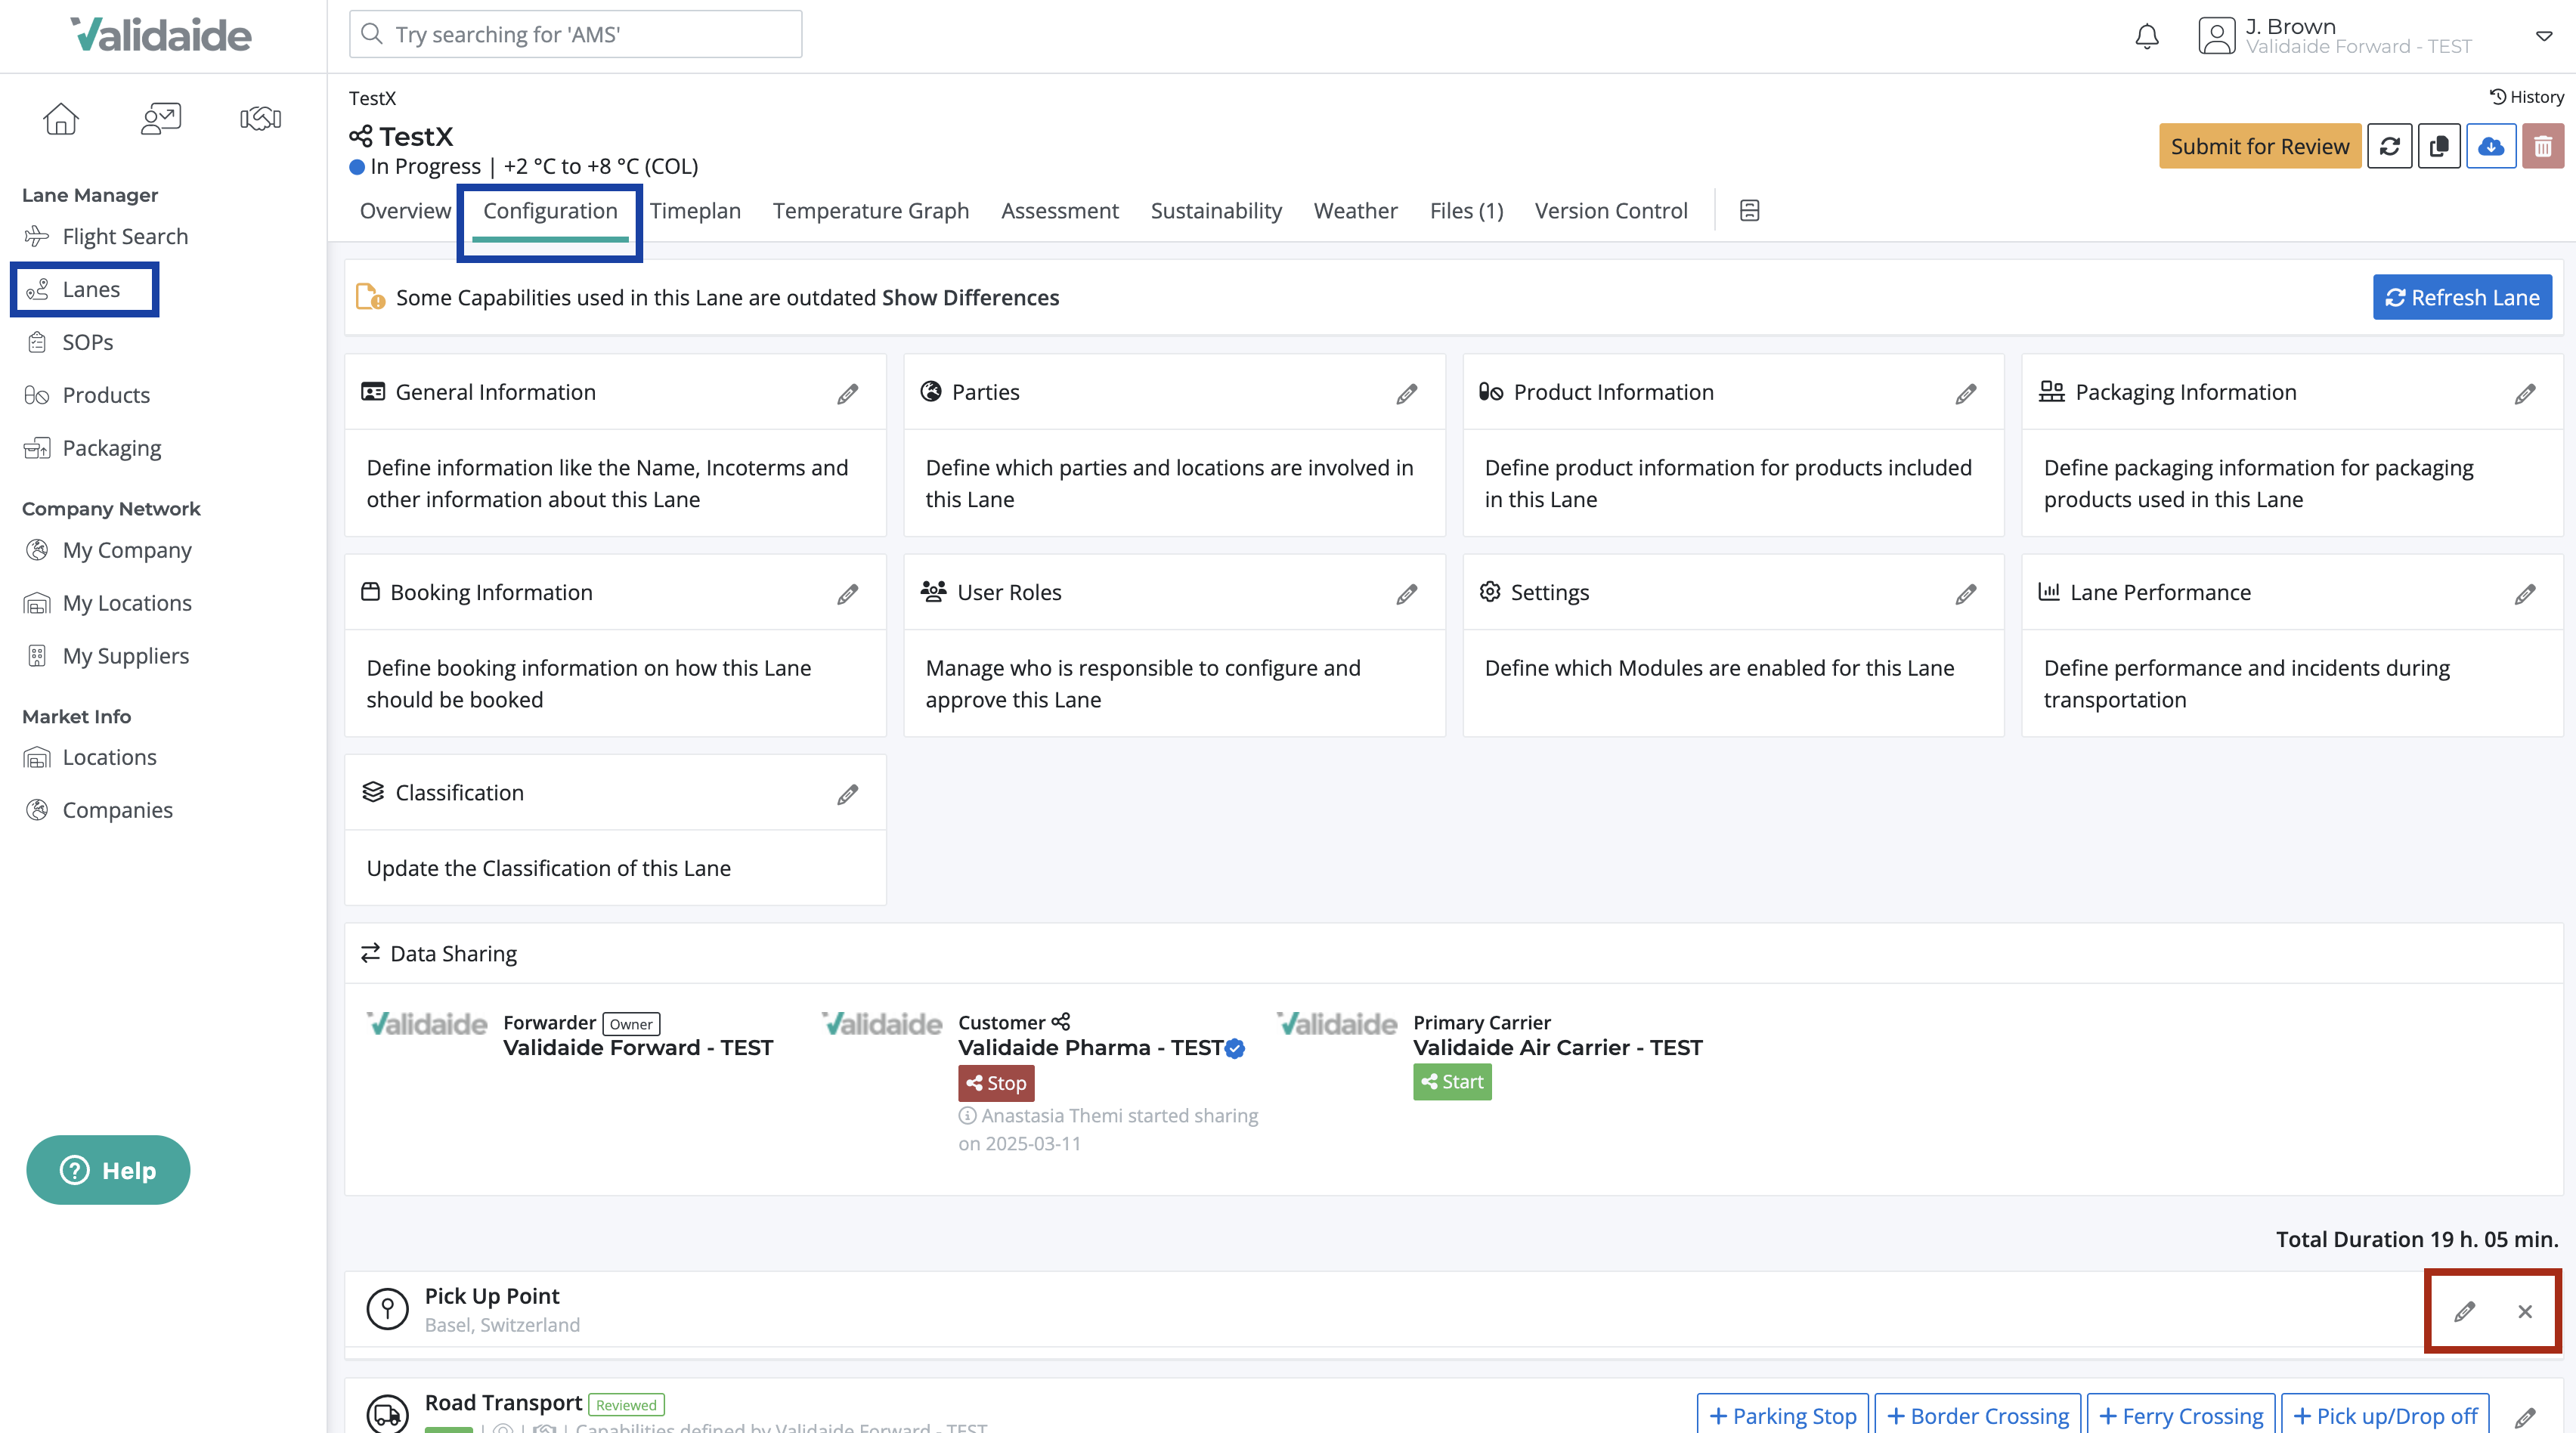2576x1433 pixels.
Task: Click the Validaide logo
Action: (x=161, y=35)
